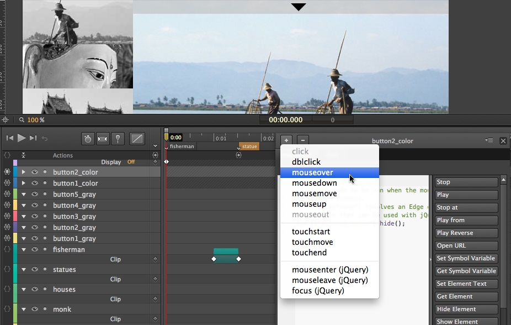Image resolution: width=511 pixels, height=325 pixels.
Task: Click the Play timeline button
Action: (x=22, y=138)
